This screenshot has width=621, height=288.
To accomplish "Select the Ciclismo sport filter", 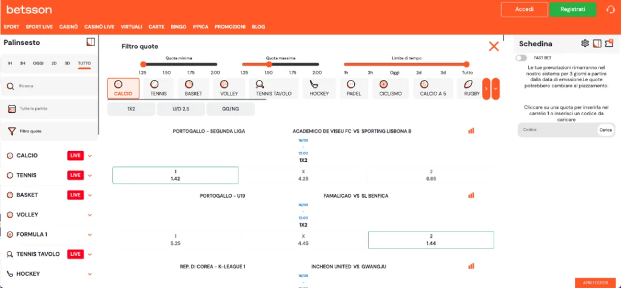I will coord(391,89).
